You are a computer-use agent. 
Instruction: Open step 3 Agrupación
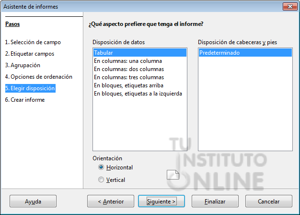pyautogui.click(x=23, y=65)
